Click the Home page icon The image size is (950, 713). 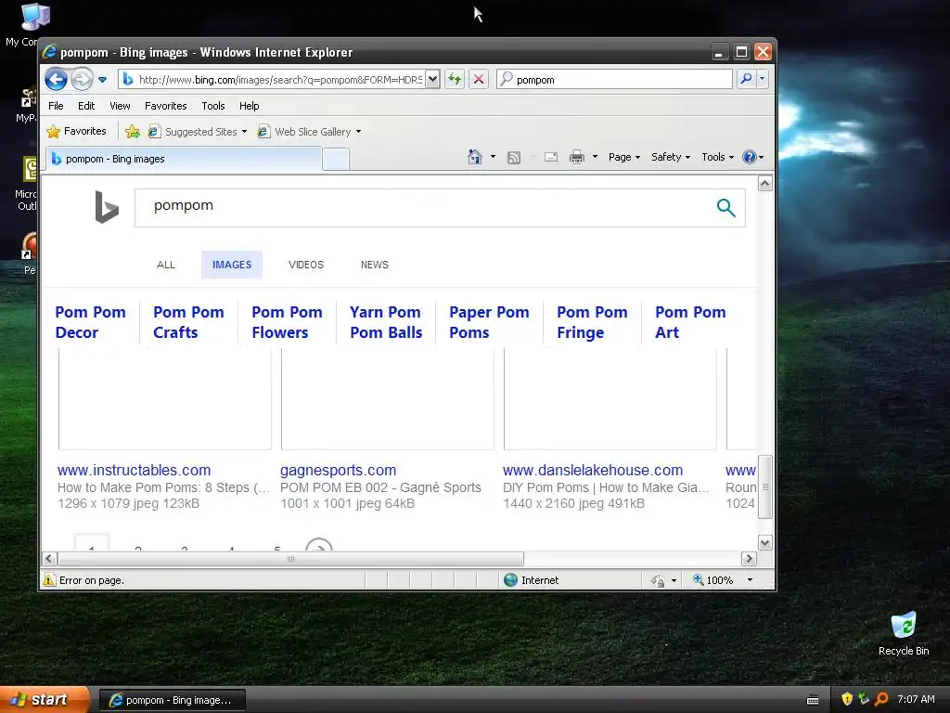[x=475, y=157]
